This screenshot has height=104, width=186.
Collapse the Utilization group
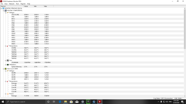pos(6,65)
